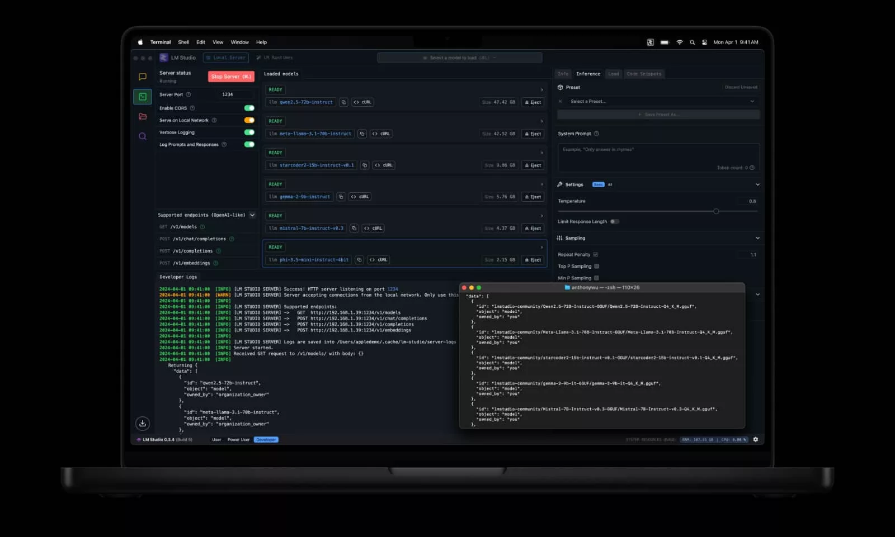Open the My Models folder icon
Image resolution: width=895 pixels, height=537 pixels.
click(143, 116)
